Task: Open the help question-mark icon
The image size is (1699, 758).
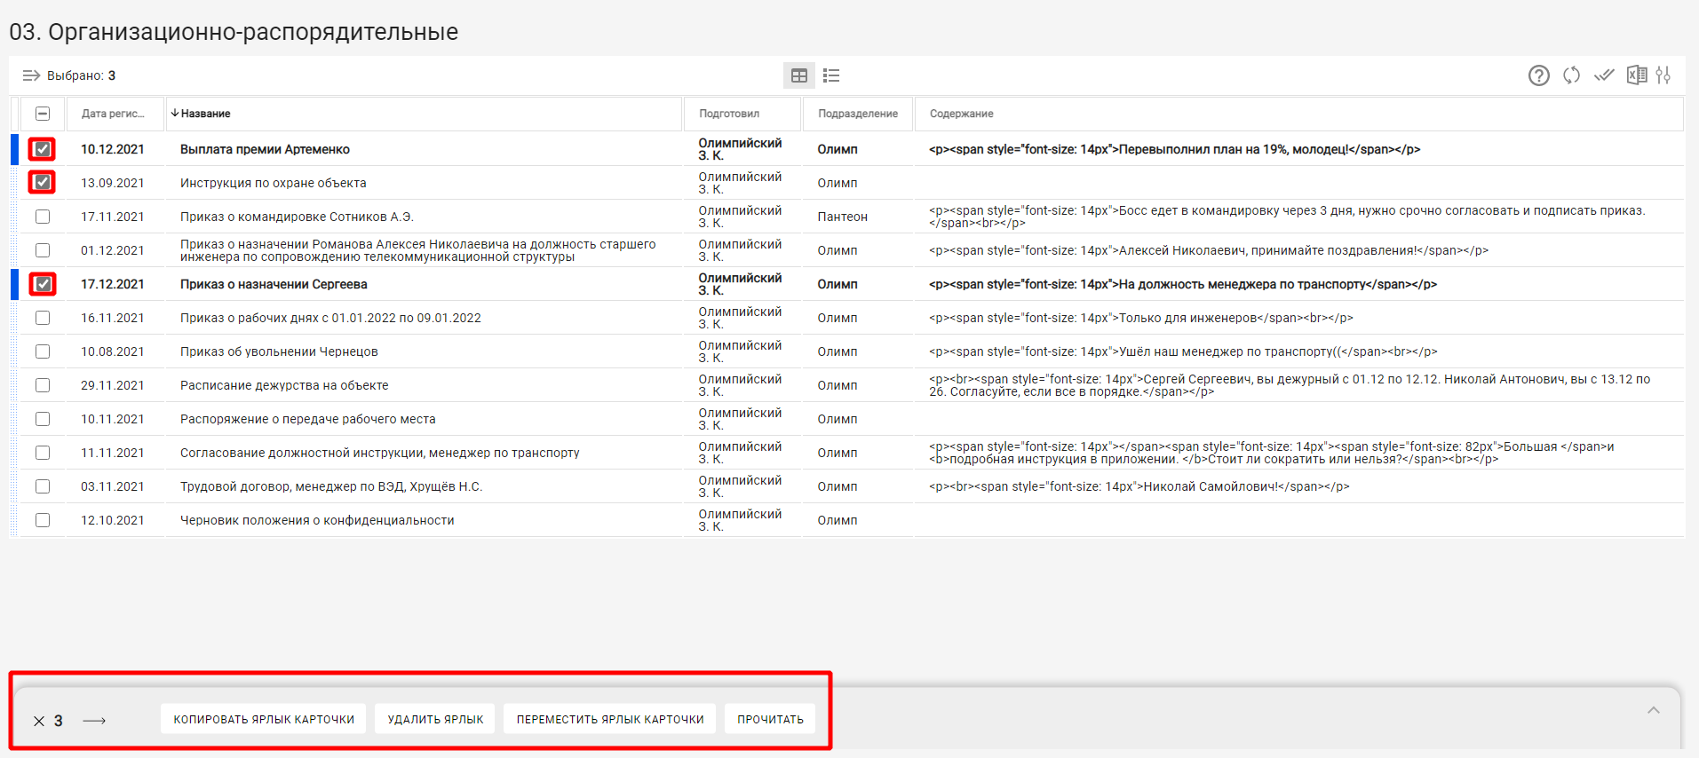Action: pyautogui.click(x=1539, y=75)
